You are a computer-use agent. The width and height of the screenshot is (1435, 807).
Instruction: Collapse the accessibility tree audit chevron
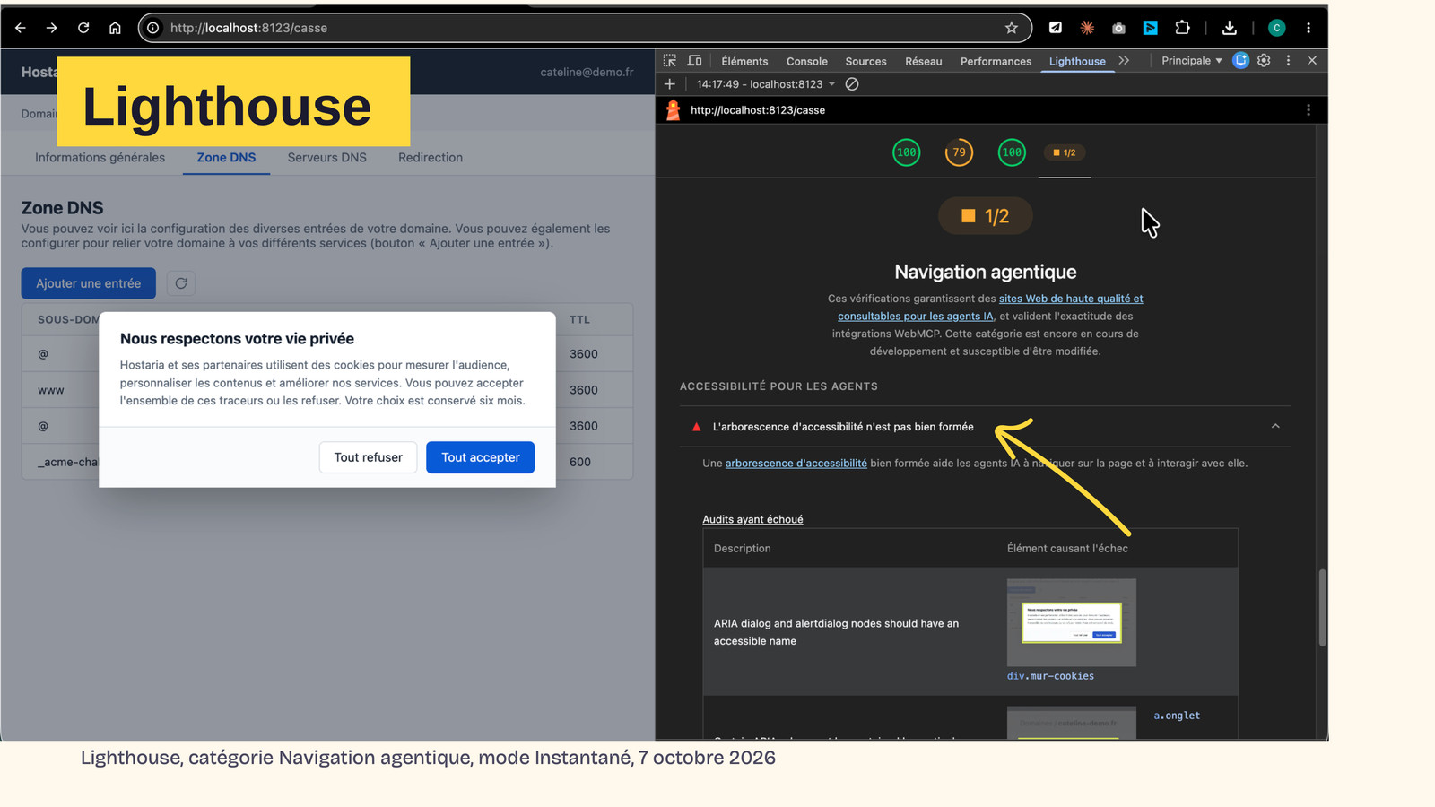coord(1275,427)
